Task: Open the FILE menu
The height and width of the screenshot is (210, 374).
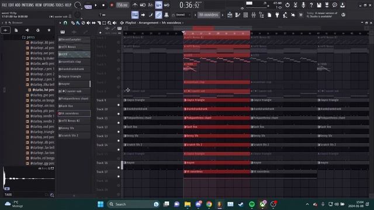Action: tap(4, 5)
